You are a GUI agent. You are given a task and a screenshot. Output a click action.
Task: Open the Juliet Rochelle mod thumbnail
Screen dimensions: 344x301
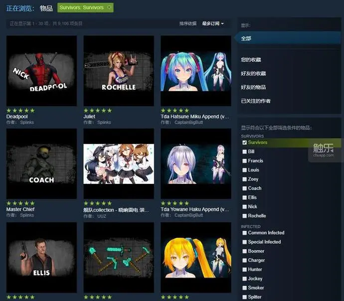coord(119,71)
